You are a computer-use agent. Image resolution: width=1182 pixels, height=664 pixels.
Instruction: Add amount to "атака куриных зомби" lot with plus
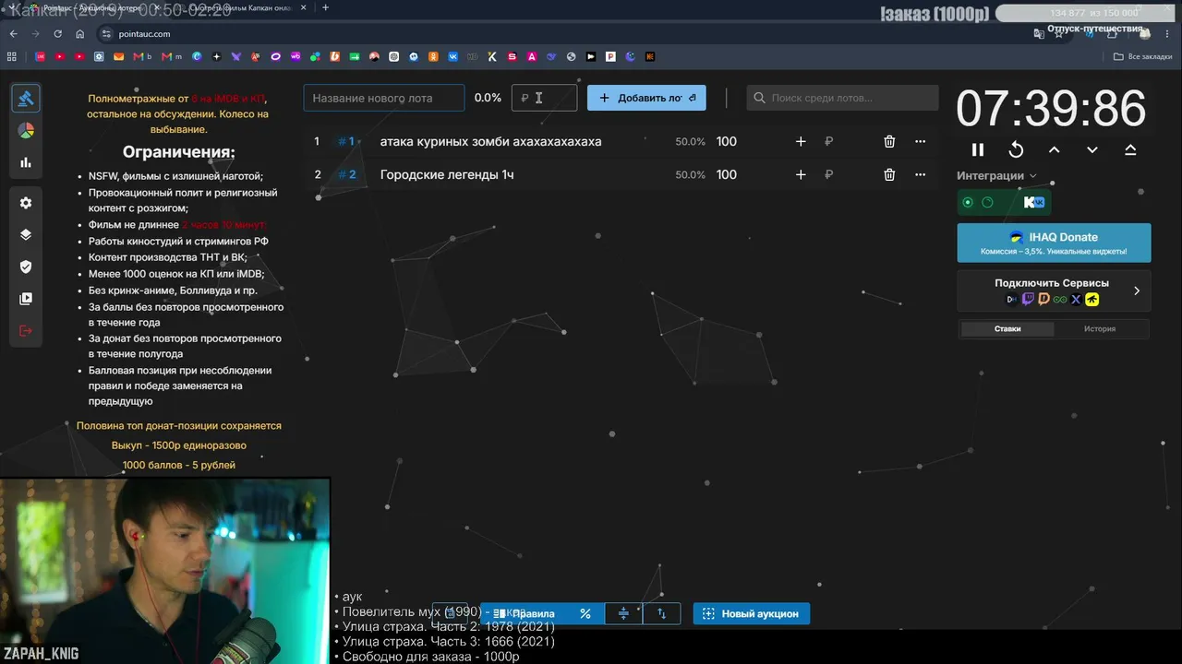[x=801, y=141]
